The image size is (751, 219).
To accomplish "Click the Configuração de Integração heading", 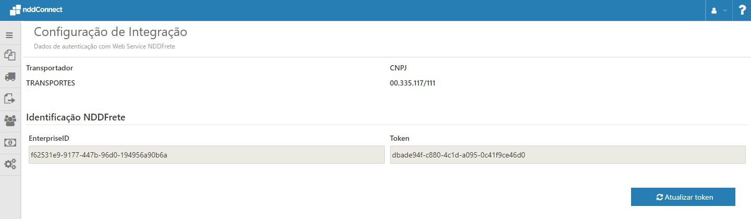I will [111, 32].
